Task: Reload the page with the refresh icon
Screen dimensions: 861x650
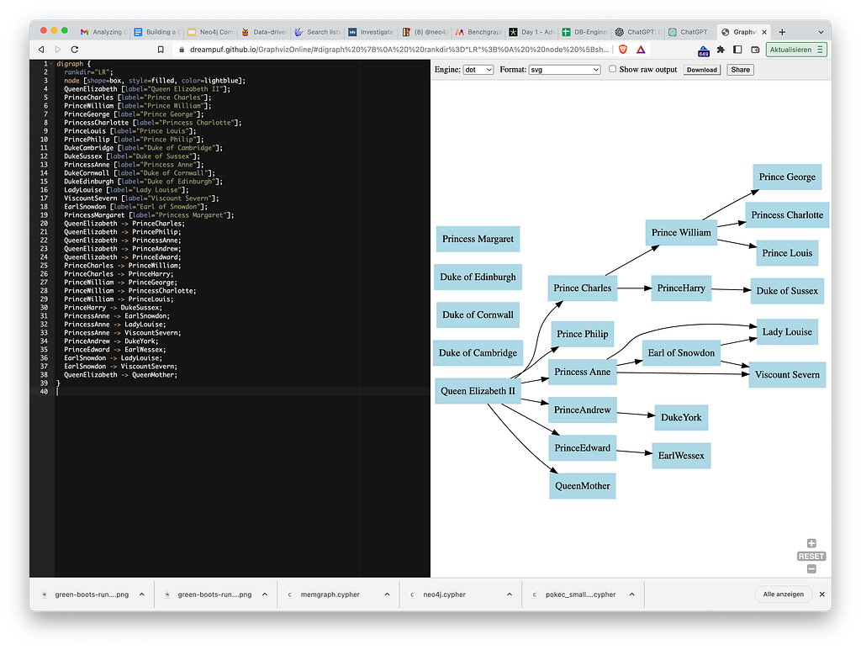Action: click(x=74, y=50)
